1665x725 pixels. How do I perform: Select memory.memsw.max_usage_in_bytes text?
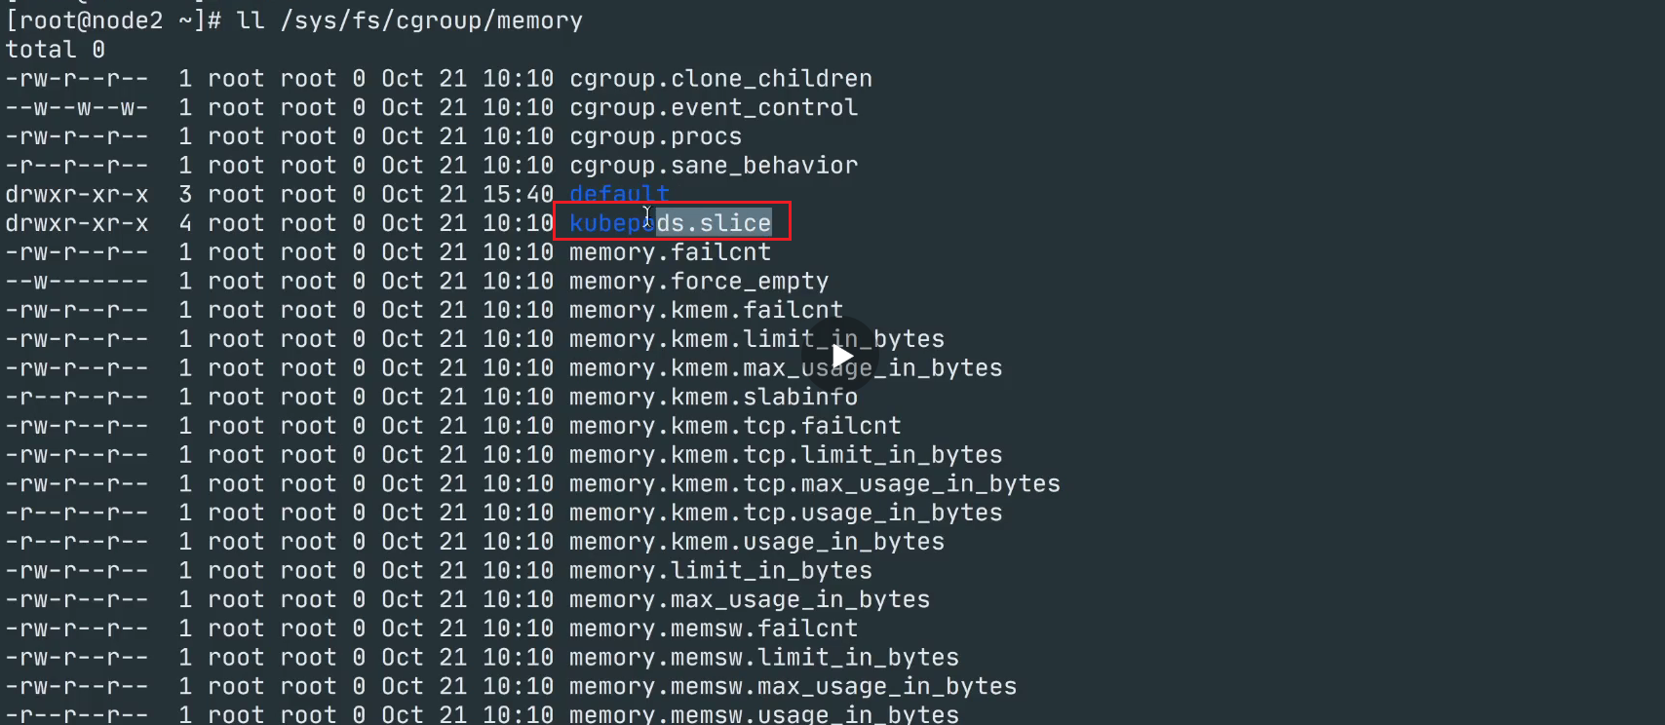coord(794,687)
